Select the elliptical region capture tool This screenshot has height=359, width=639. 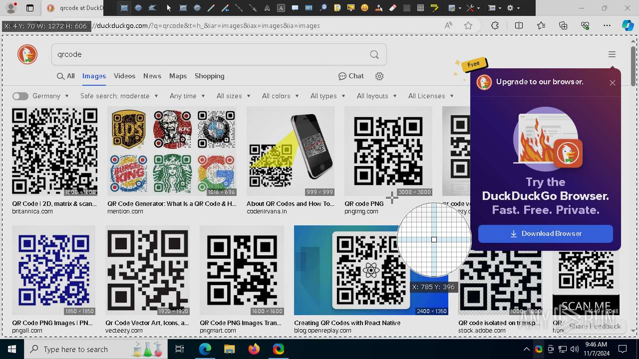tap(138, 8)
